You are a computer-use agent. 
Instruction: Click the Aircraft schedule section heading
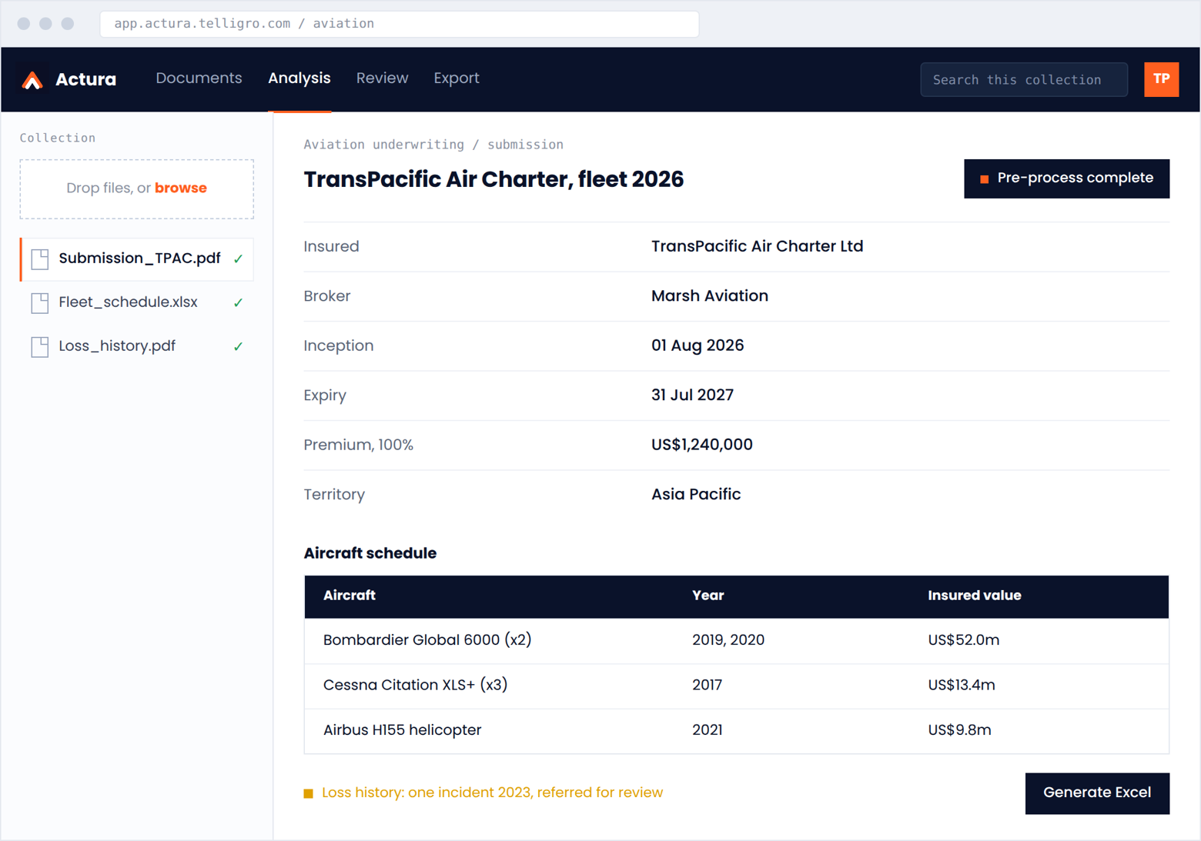pos(370,553)
